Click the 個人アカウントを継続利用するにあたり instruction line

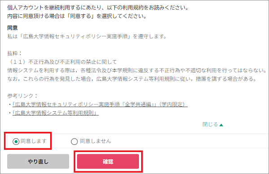point(98,8)
